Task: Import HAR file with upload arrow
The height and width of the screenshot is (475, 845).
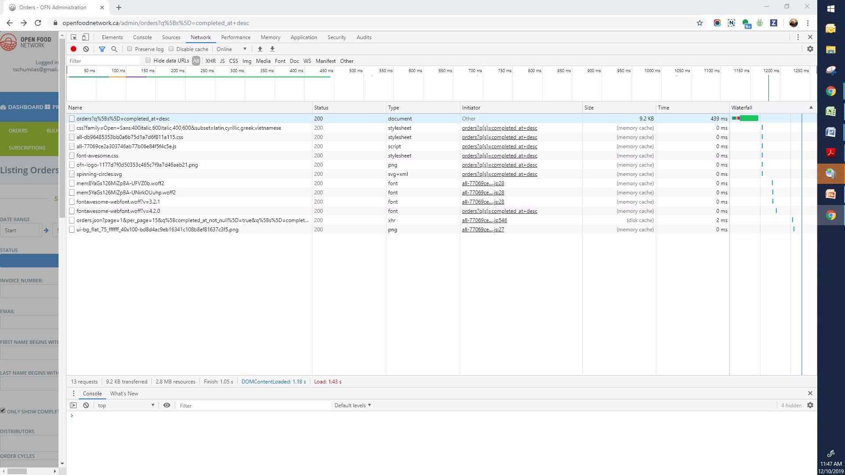Action: [x=260, y=49]
